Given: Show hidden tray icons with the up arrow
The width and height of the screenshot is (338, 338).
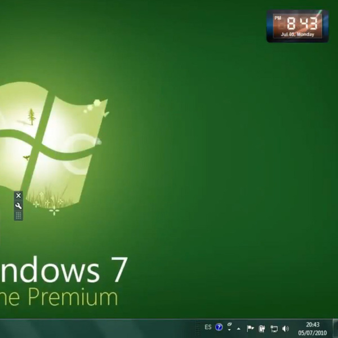Looking at the screenshot, I should pyautogui.click(x=239, y=329).
